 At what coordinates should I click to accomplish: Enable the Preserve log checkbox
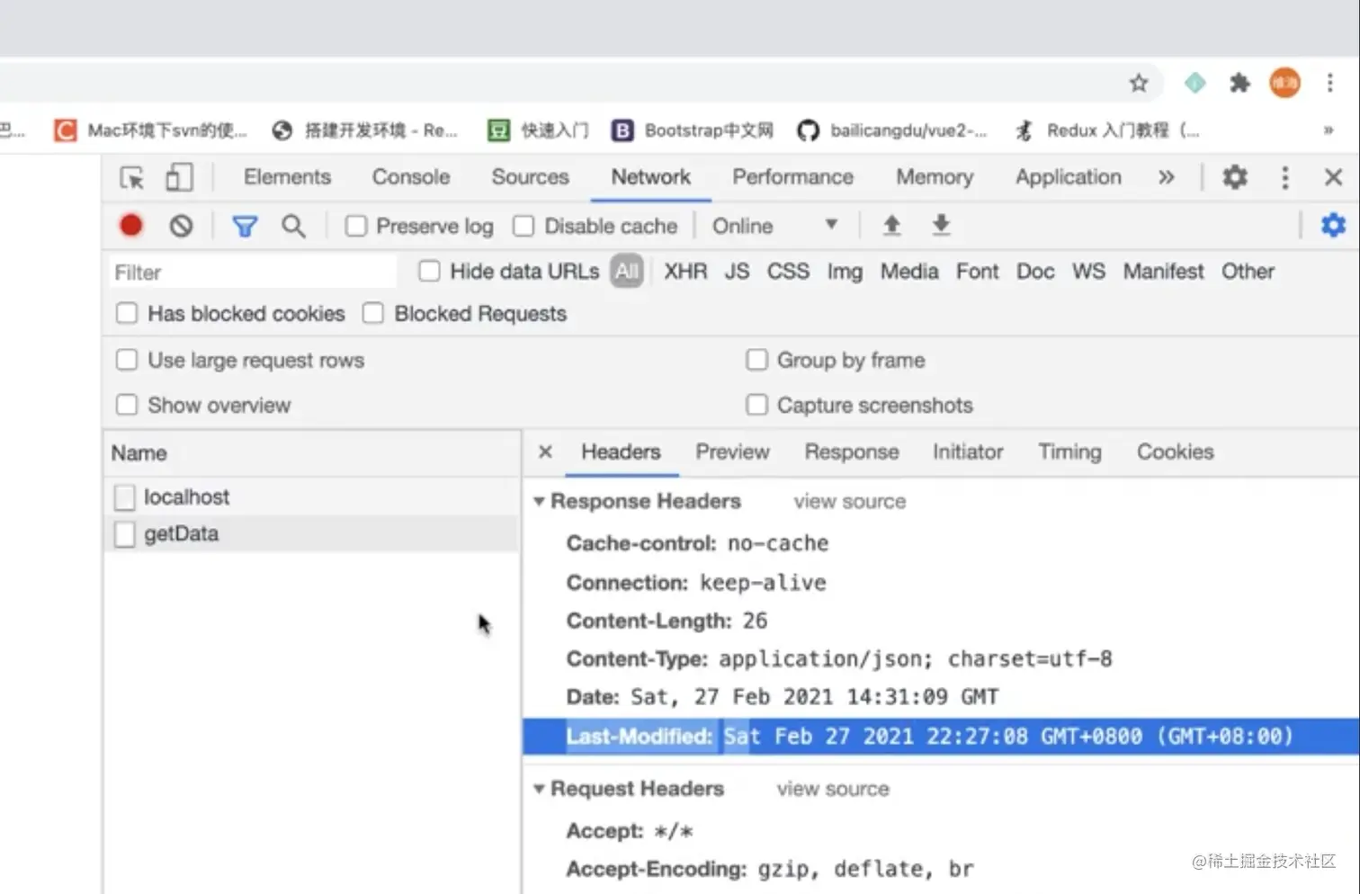[x=356, y=227]
